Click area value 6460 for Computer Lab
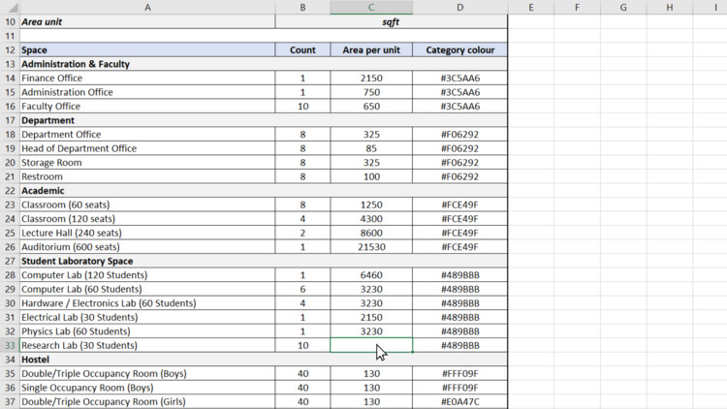727x409 pixels. (x=371, y=275)
